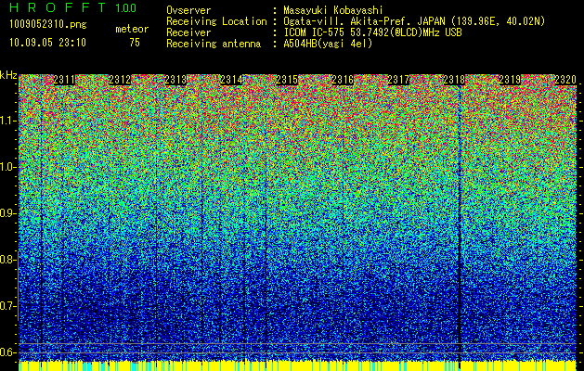Click the date stamp 10.09.05 23:10
The width and height of the screenshot is (584, 371).
tap(47, 43)
